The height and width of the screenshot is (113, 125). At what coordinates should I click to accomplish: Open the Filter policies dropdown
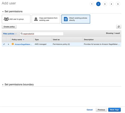pos(10,34)
